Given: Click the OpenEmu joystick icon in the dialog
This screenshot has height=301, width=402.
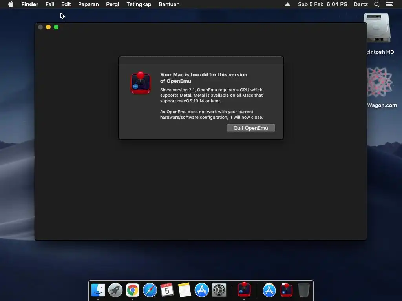Looking at the screenshot, I should (141, 83).
